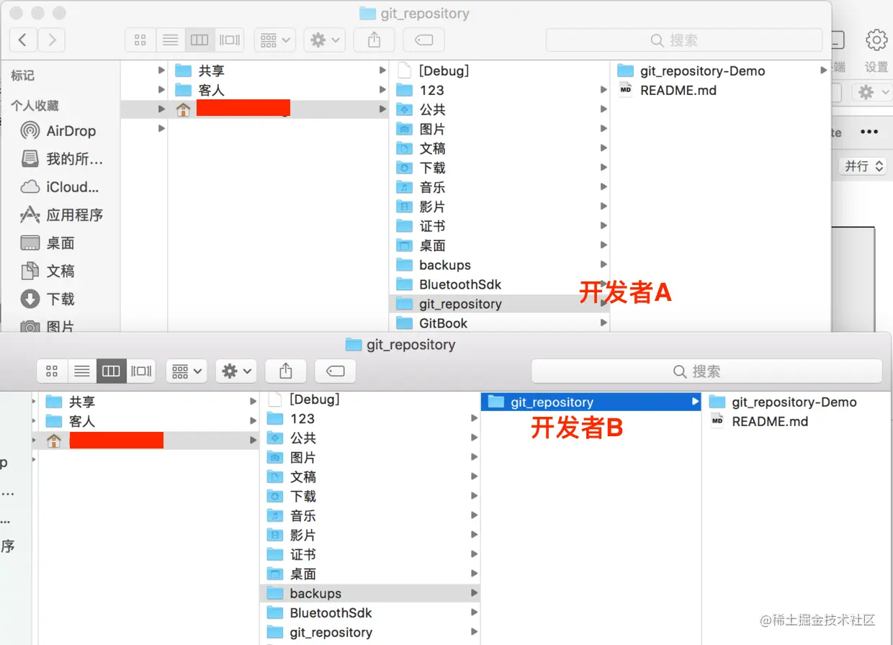Select BluetoothSdk folder in top Finder window

pos(500,284)
